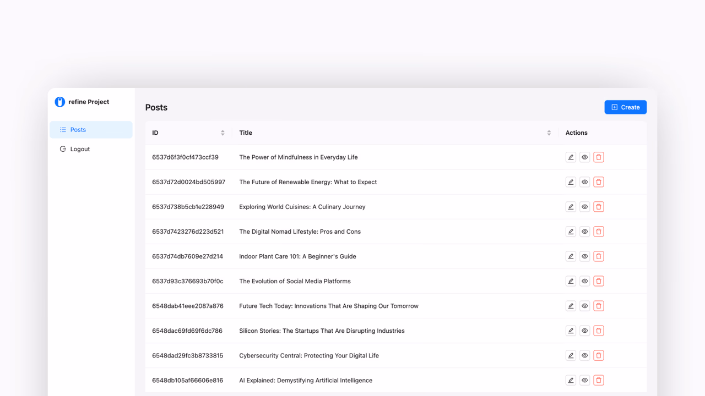This screenshot has height=396, width=705.
Task: Sort table by Title column arrows
Action: tap(549, 133)
